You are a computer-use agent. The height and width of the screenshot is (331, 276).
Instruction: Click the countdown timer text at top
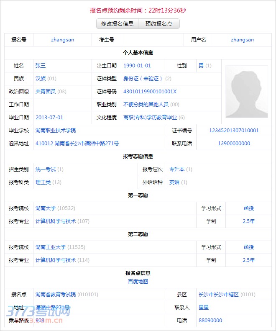click(138, 10)
